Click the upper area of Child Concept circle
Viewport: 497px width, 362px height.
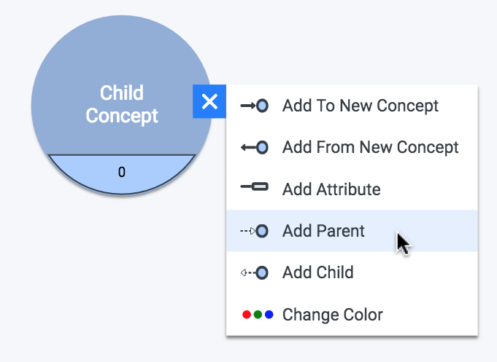(x=122, y=47)
